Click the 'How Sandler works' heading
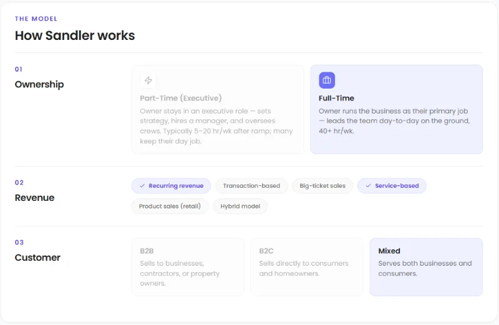The image size is (499, 325). 75,36
